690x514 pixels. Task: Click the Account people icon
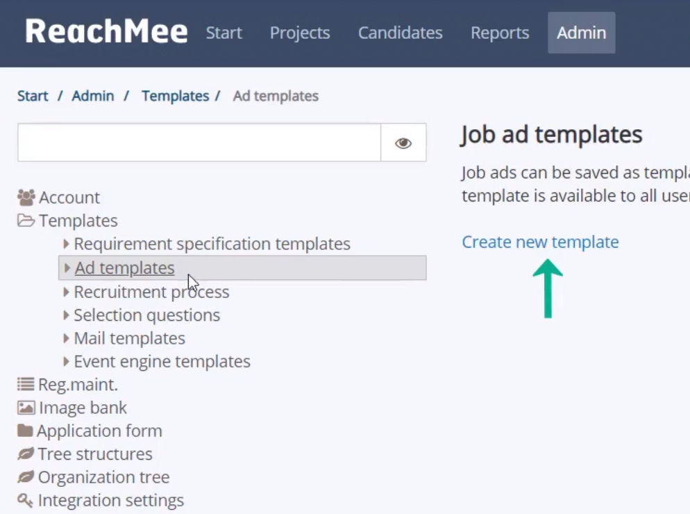[x=26, y=197]
